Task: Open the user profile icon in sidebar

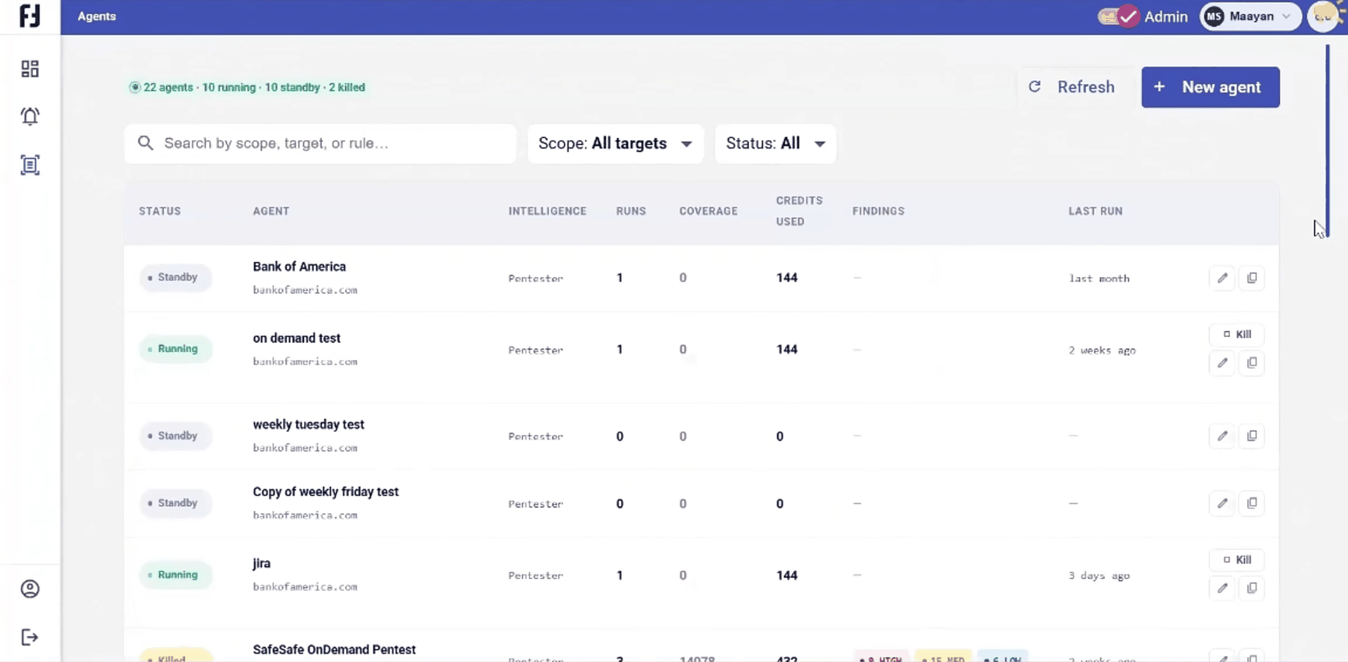Action: click(x=30, y=589)
